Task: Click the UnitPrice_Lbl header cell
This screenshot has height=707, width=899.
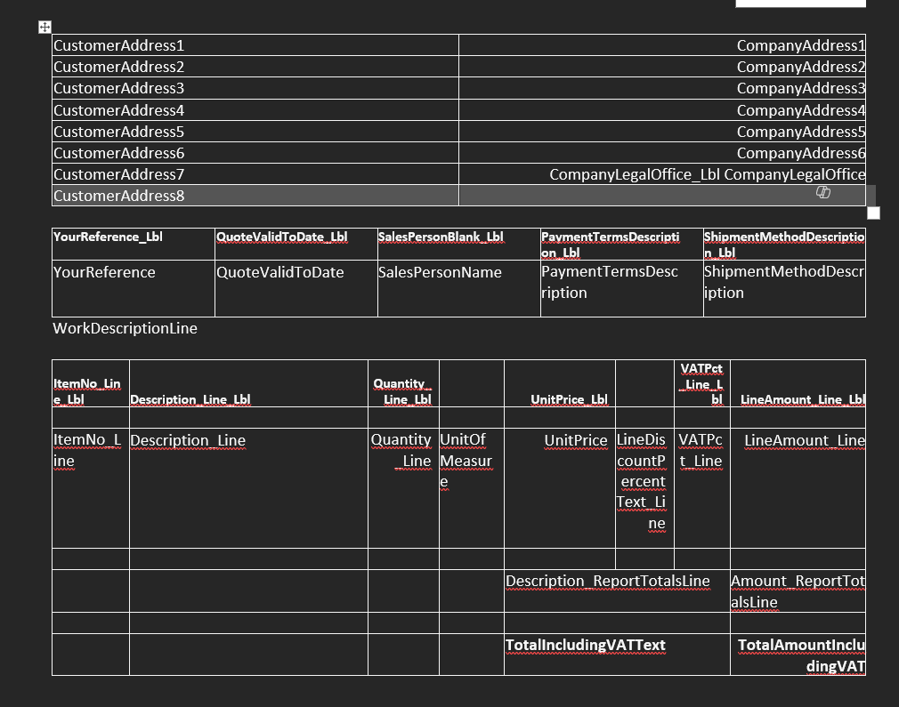Action: (x=569, y=399)
